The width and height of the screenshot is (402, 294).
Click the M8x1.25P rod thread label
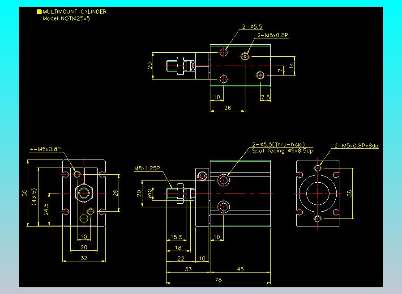pos(147,168)
